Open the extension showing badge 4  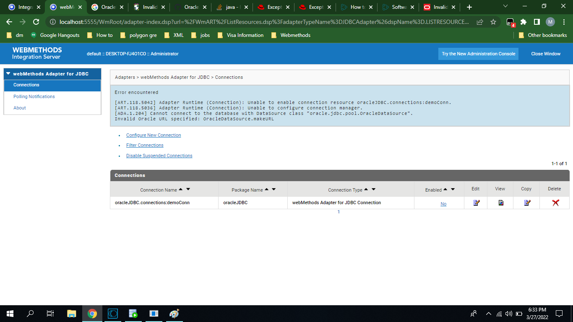click(510, 22)
